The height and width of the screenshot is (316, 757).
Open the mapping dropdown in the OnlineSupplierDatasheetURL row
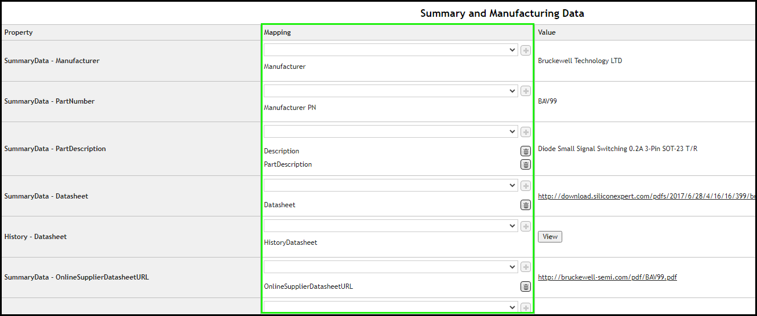pyautogui.click(x=391, y=266)
